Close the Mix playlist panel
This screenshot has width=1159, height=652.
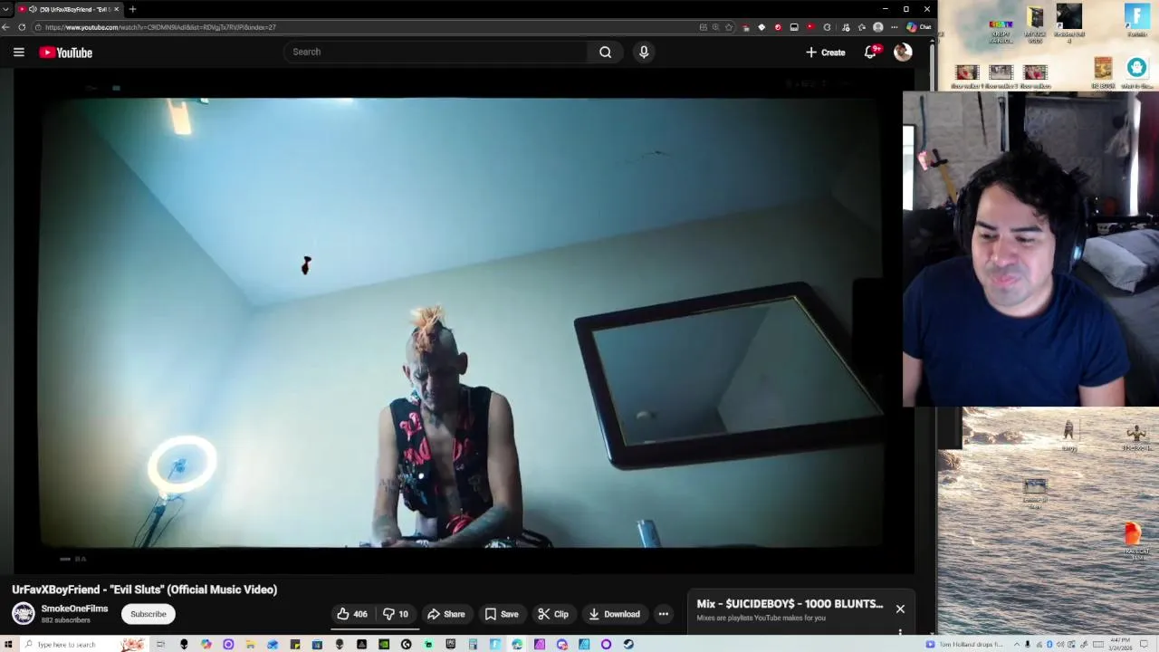(900, 609)
